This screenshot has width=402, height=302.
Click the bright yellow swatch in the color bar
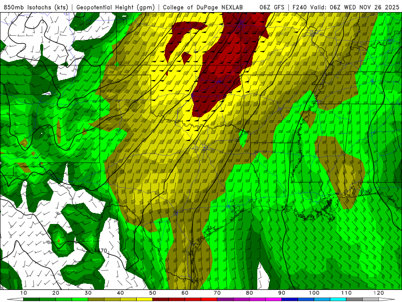pyautogui.click(x=144, y=299)
